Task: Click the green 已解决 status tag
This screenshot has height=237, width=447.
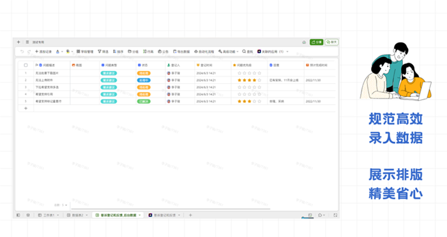Action: [144, 102]
